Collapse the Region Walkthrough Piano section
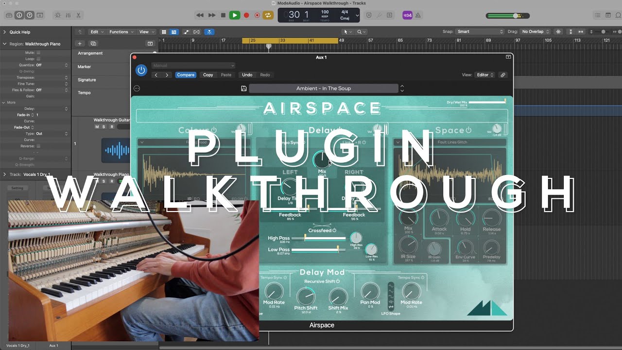 (x=4, y=44)
